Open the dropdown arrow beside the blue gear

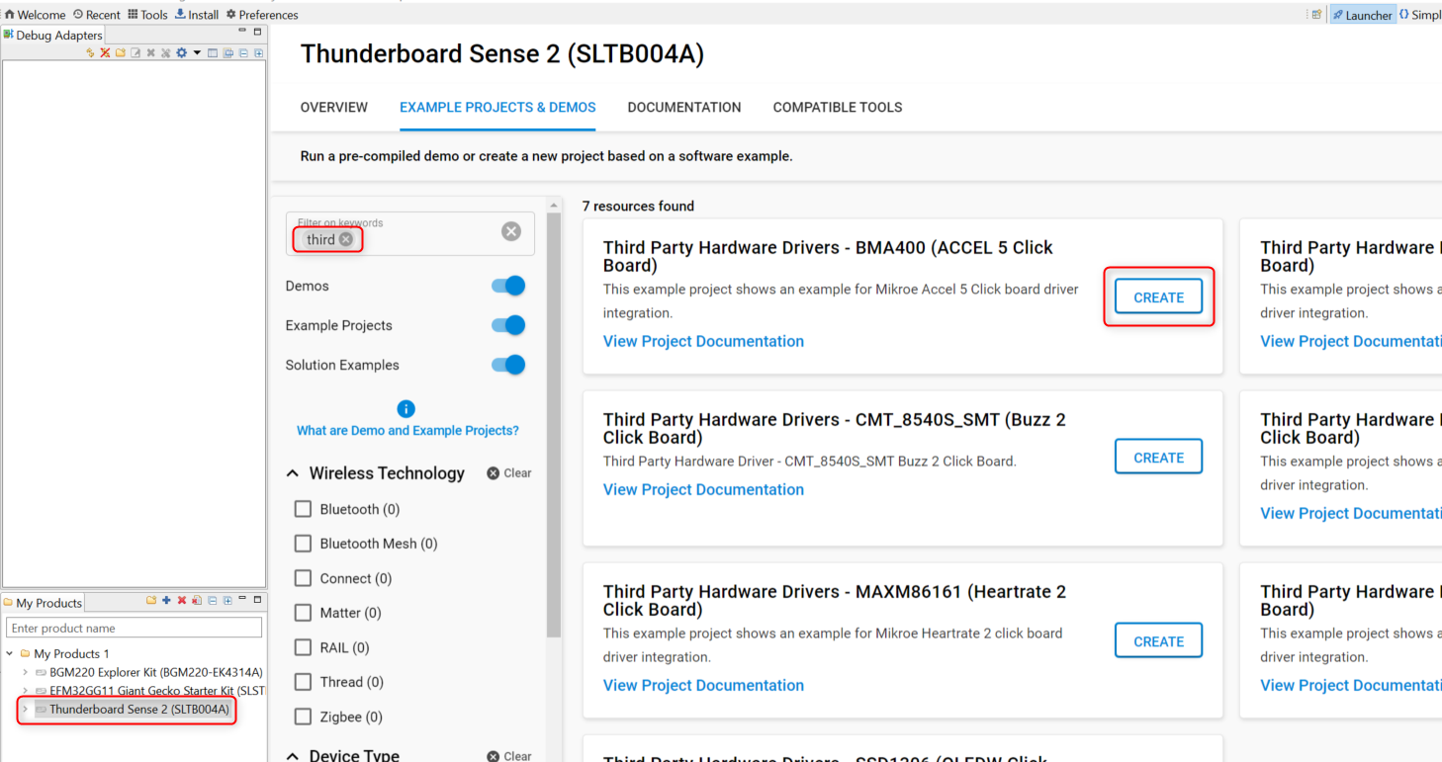click(x=197, y=52)
